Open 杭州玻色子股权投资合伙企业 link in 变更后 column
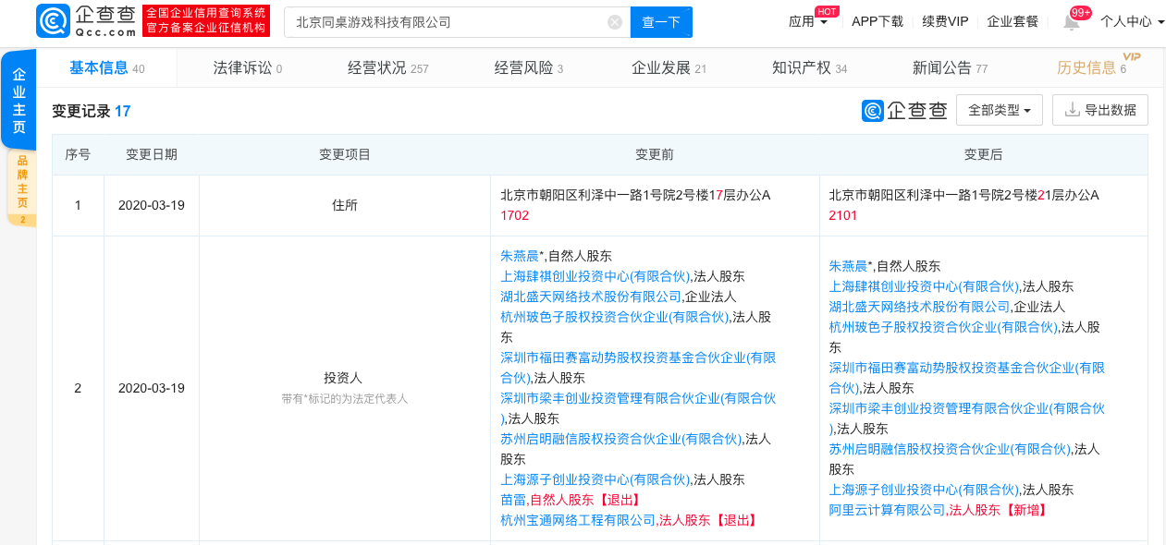Screen dimensions: 1166x545 click(943, 327)
